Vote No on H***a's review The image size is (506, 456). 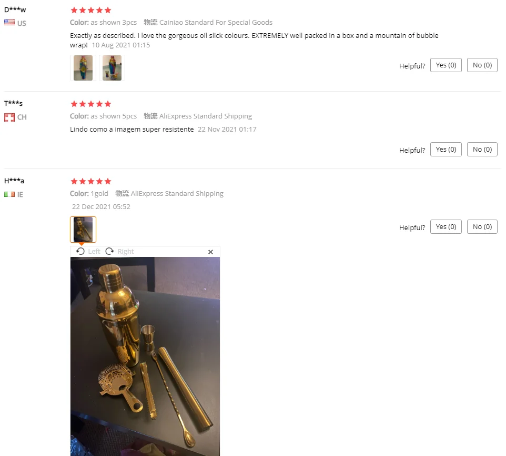tap(482, 227)
